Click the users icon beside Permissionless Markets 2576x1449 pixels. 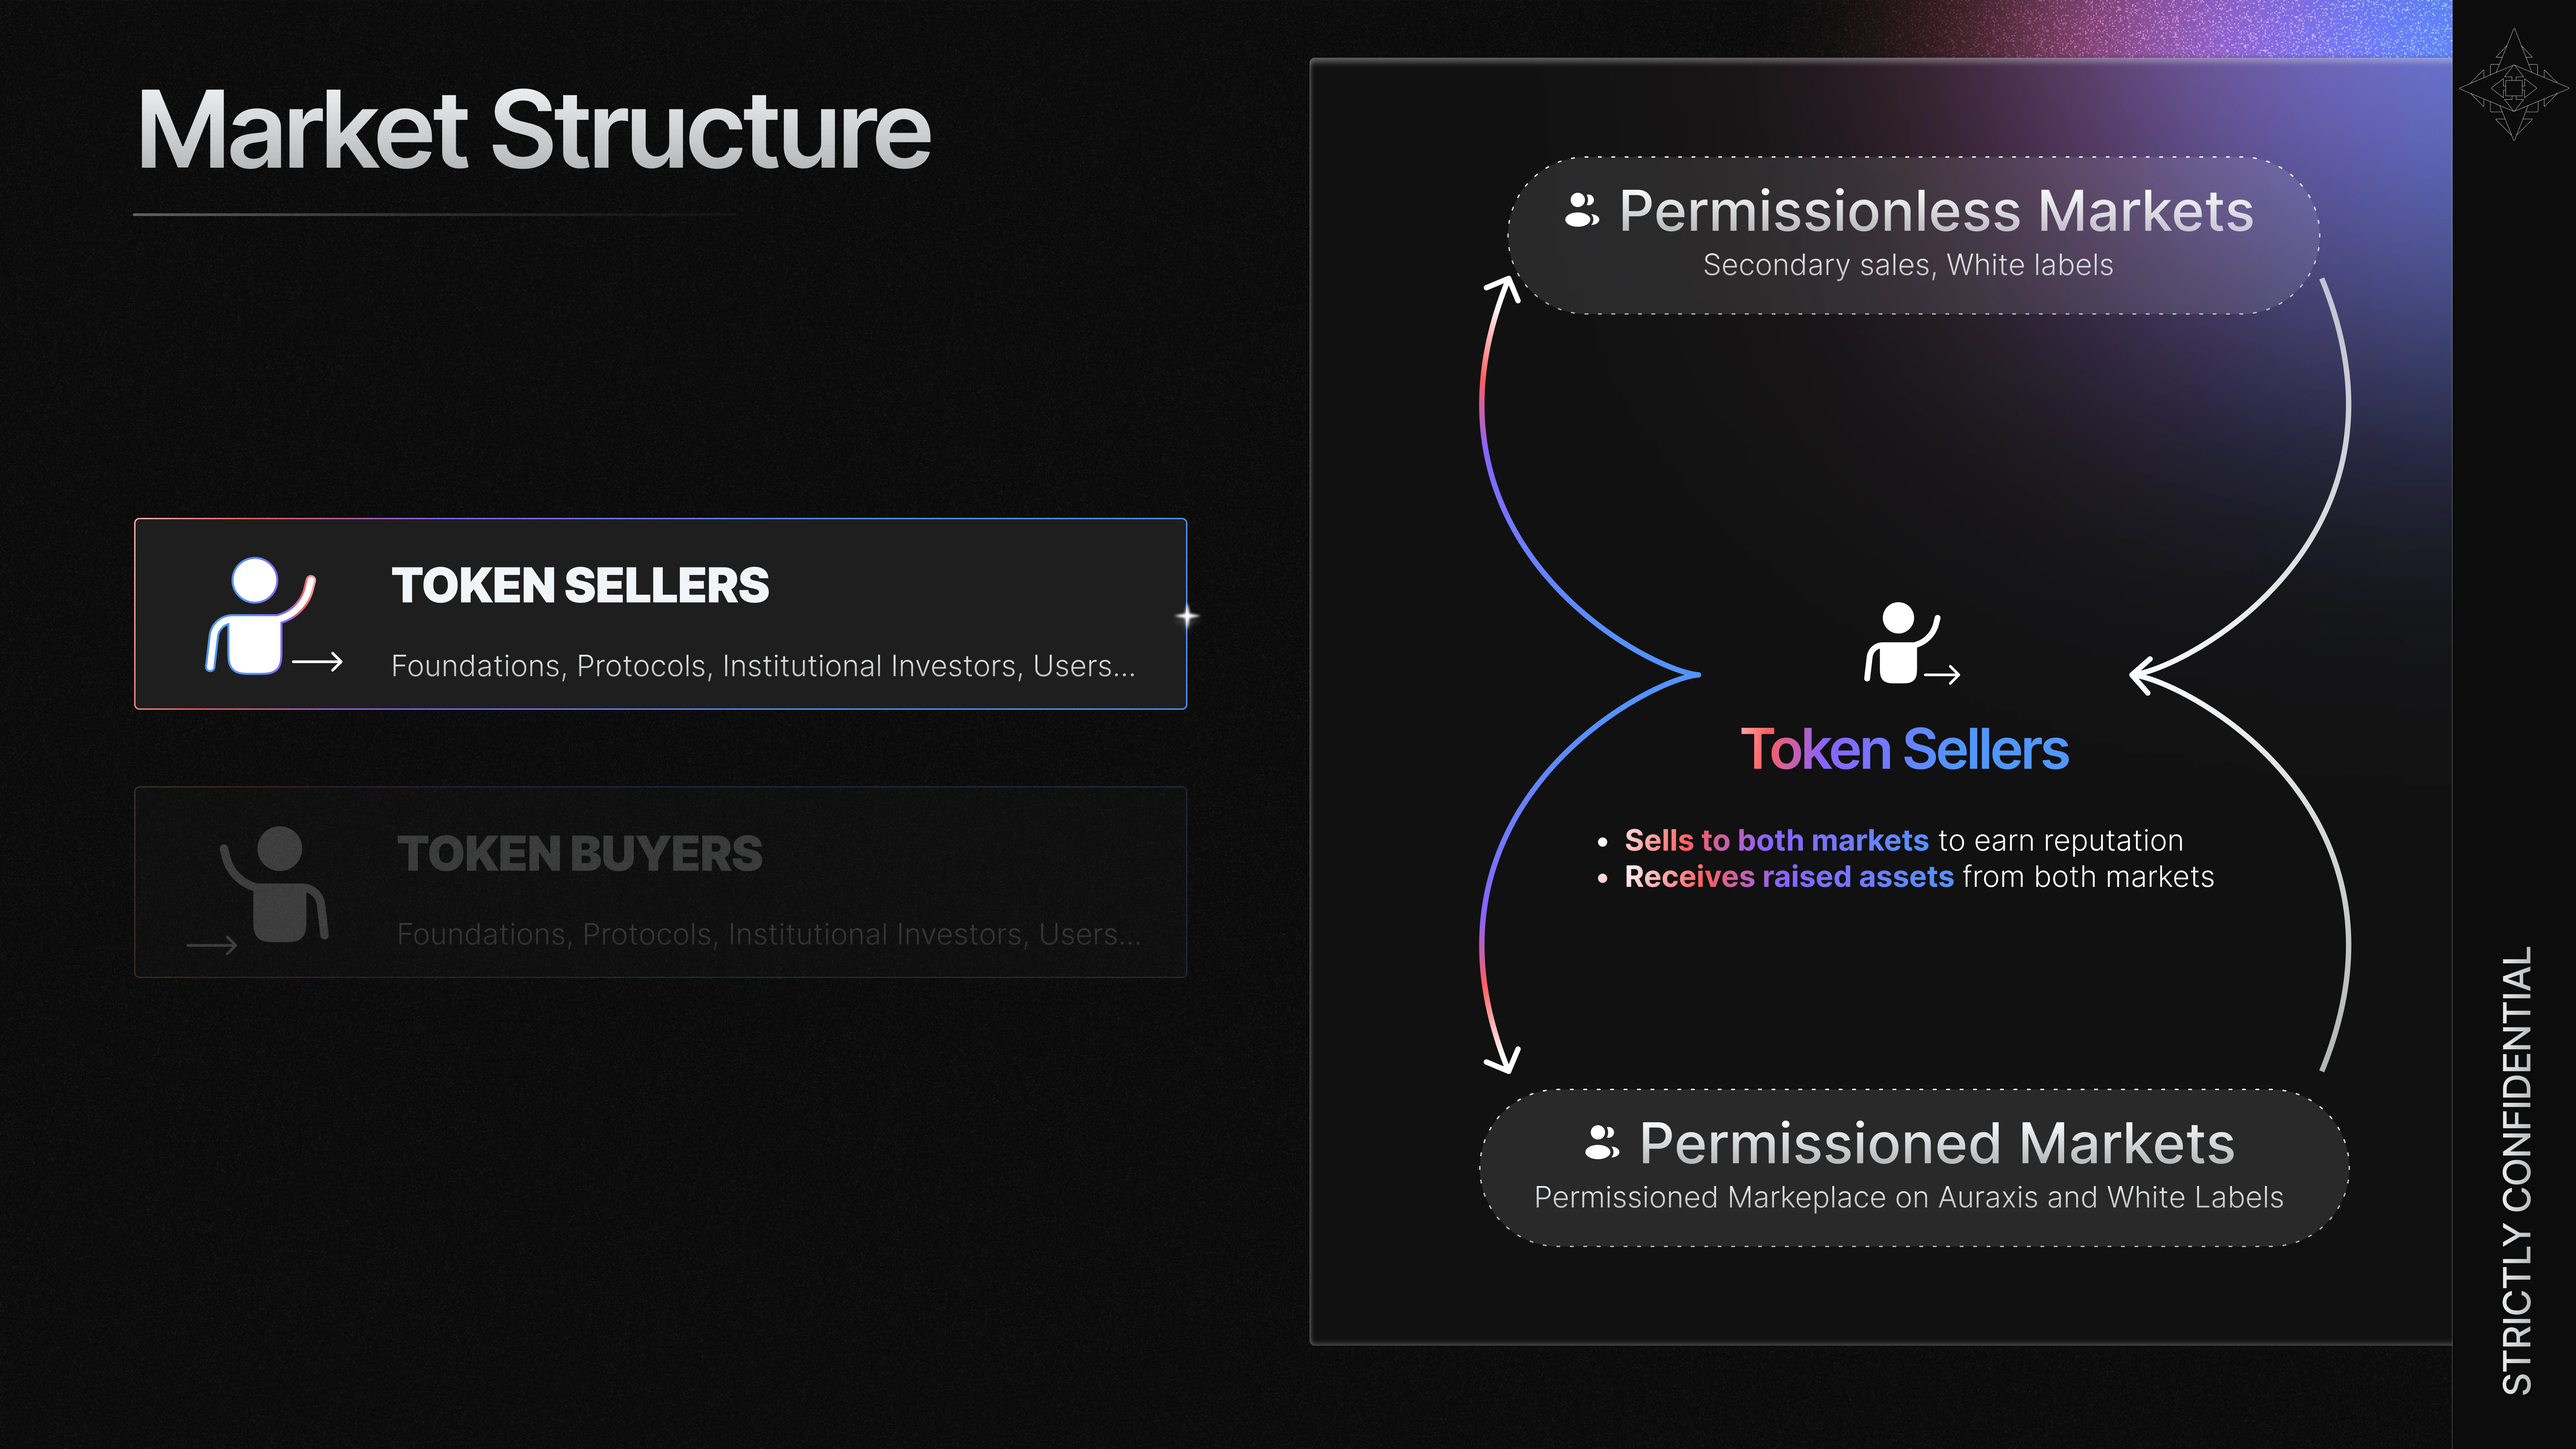point(1581,210)
